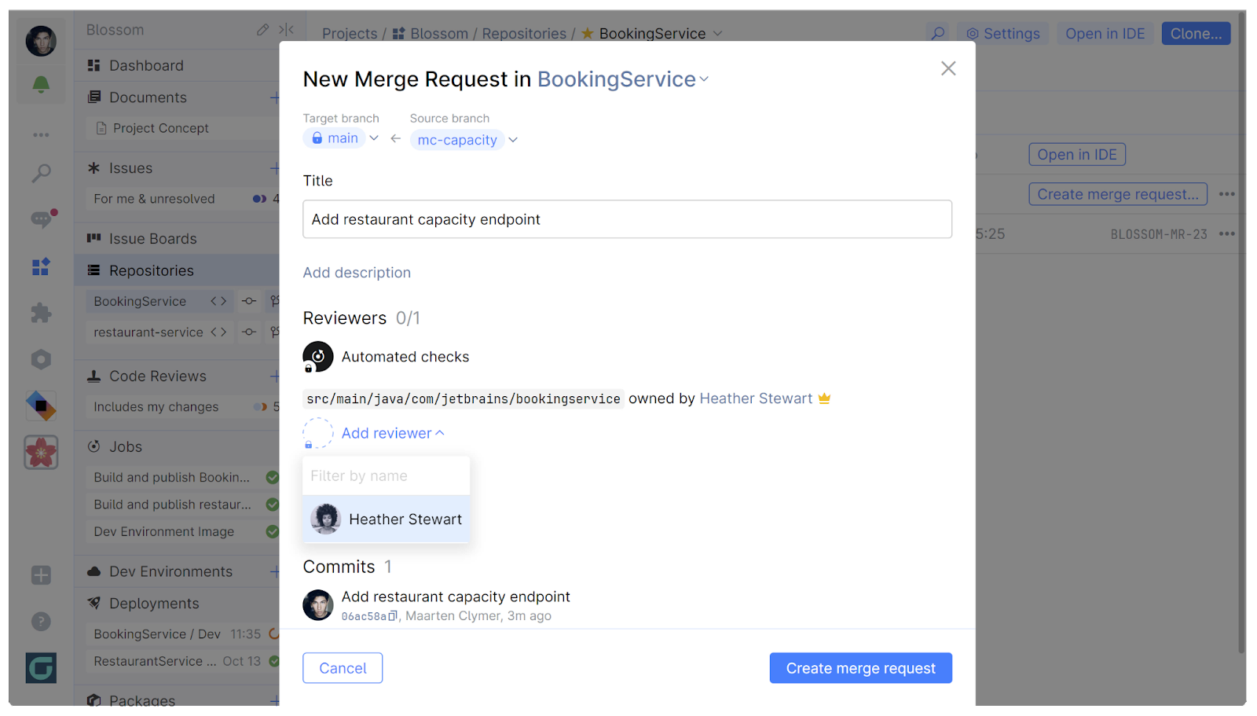Click Create merge request... background button
This screenshot has width=1257, height=716.
(x=1118, y=194)
